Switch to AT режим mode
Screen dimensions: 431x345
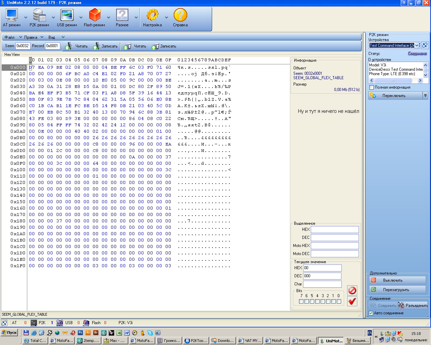(12, 18)
